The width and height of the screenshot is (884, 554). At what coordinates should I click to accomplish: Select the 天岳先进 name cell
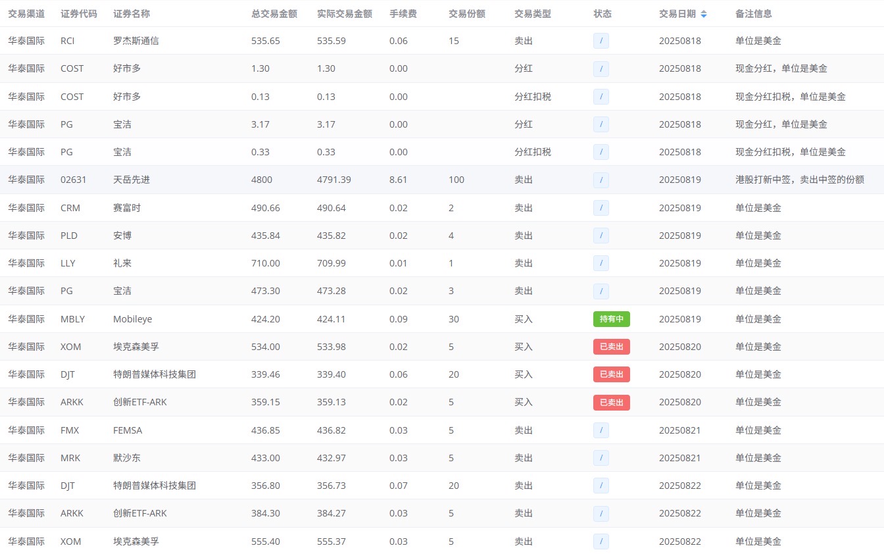click(x=132, y=180)
